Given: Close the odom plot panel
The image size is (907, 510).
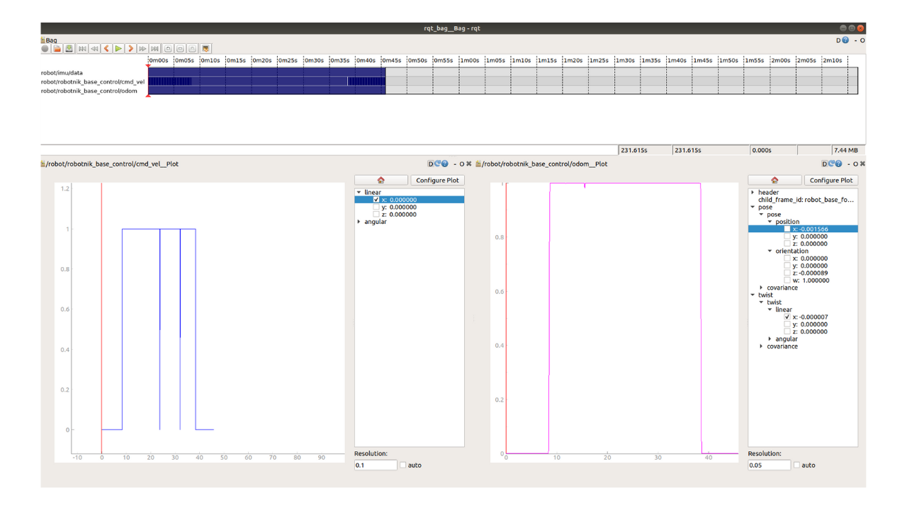Looking at the screenshot, I should tap(862, 164).
